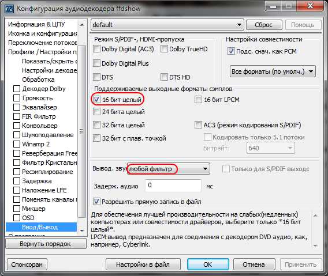328x276 pixels.
Task: Click down arrow of sidebar list scrollbar
Action: point(82,230)
